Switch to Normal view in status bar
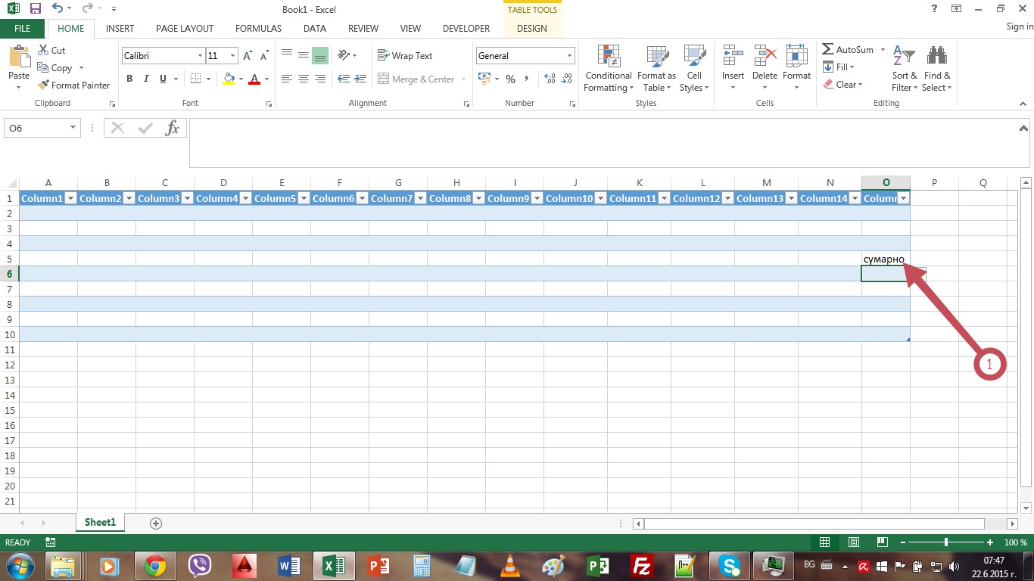 [x=824, y=542]
